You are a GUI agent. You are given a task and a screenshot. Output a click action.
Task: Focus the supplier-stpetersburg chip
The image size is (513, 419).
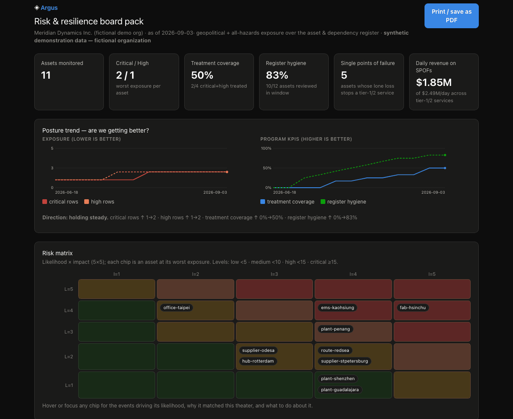345,361
